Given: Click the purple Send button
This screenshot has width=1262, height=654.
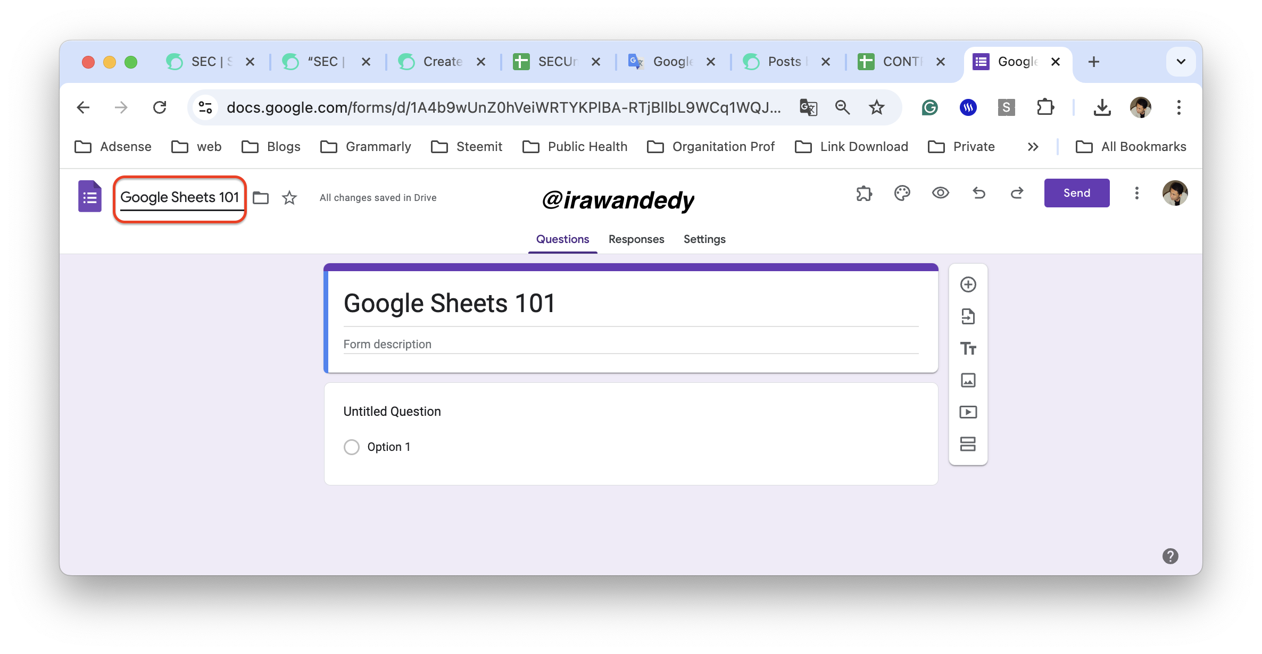Looking at the screenshot, I should (x=1076, y=193).
